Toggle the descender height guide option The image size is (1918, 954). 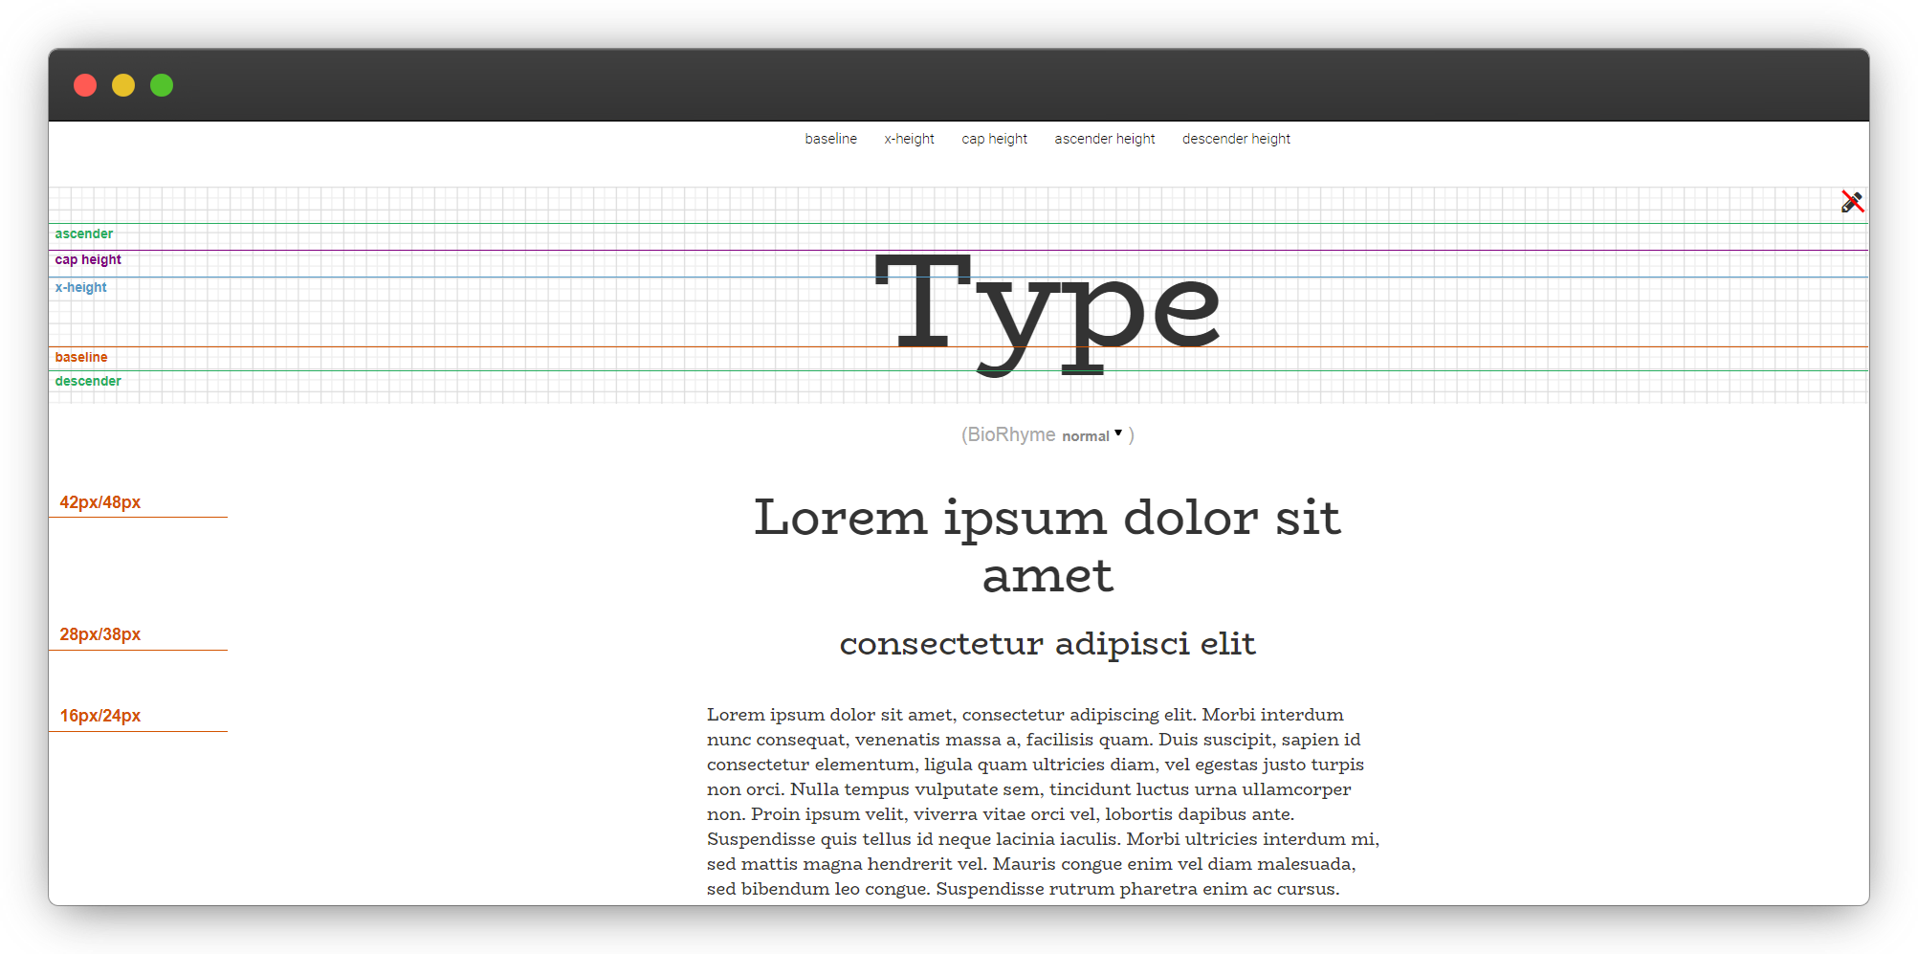tap(1236, 139)
